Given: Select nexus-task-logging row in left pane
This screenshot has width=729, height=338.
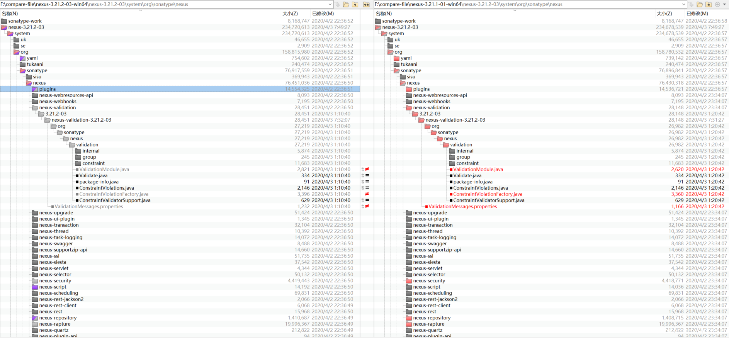Looking at the screenshot, I should (180, 238).
